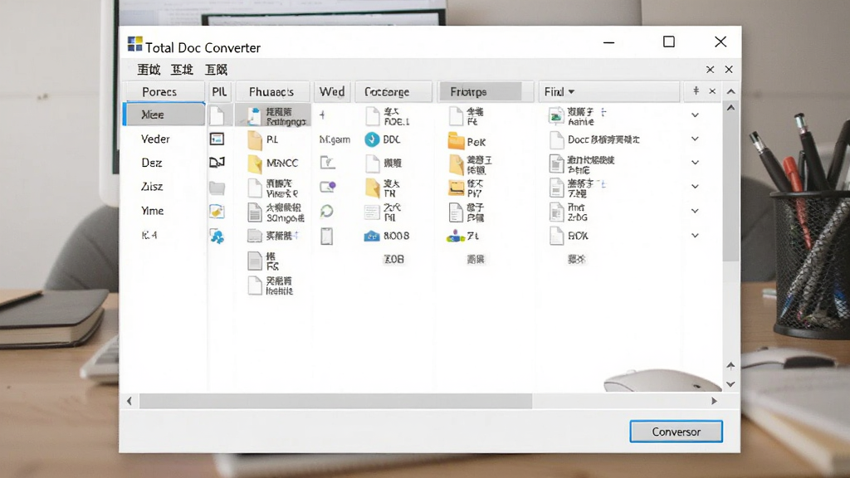The width and height of the screenshot is (850, 478).
Task: Select the Phuaects tab
Action: tap(271, 91)
